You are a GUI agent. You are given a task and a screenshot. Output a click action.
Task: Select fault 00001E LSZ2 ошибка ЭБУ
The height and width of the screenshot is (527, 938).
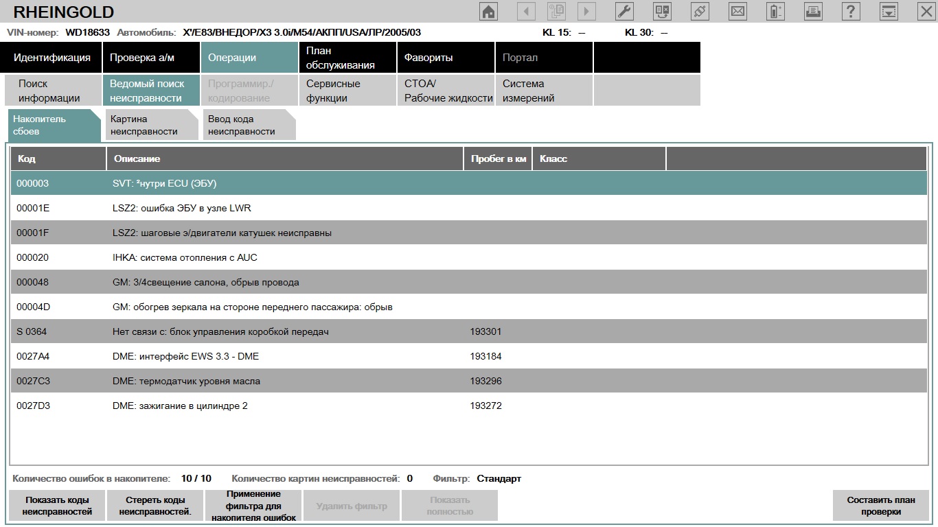469,208
